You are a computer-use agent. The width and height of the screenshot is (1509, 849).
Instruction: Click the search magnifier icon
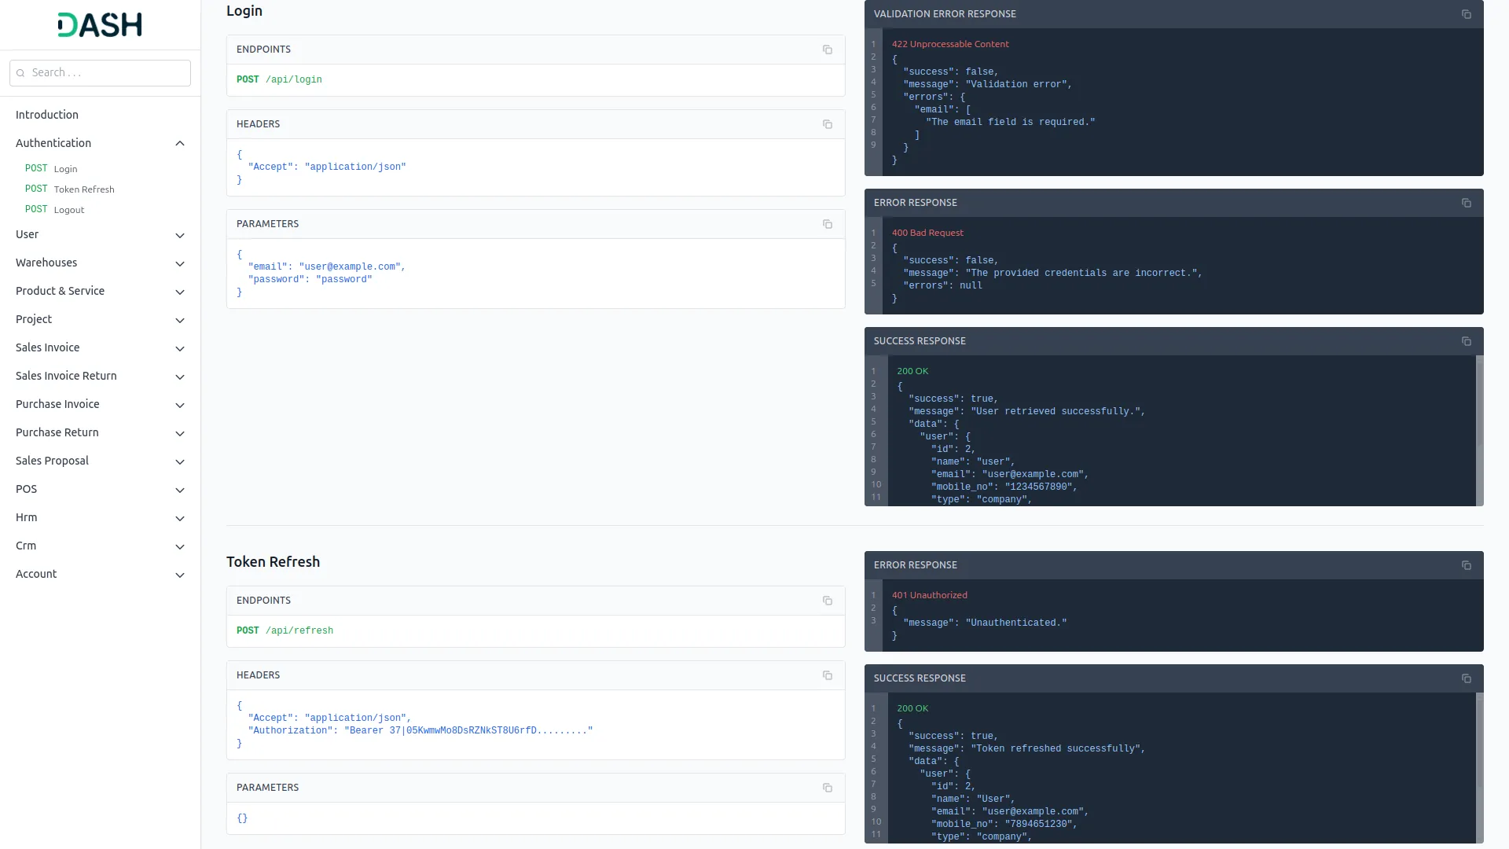[21, 73]
